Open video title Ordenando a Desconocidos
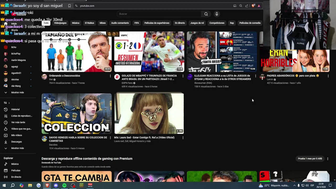336x189 pixels. 65,76
